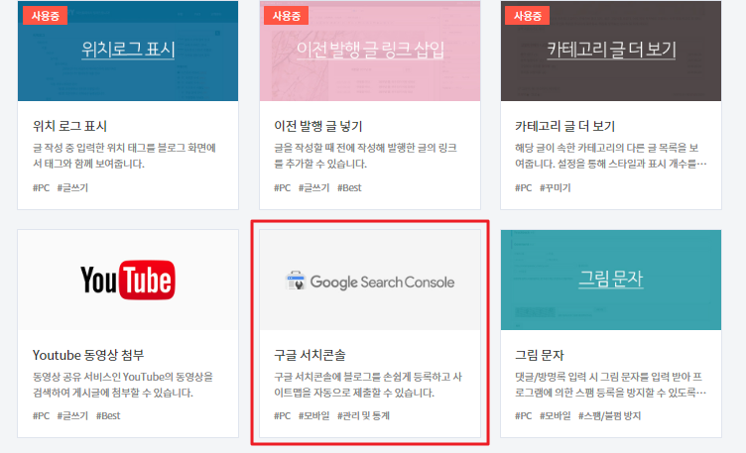Click #Best tag on 이전 발행 글 넣기 card
Viewport: 746px width, 453px height.
tap(349, 187)
